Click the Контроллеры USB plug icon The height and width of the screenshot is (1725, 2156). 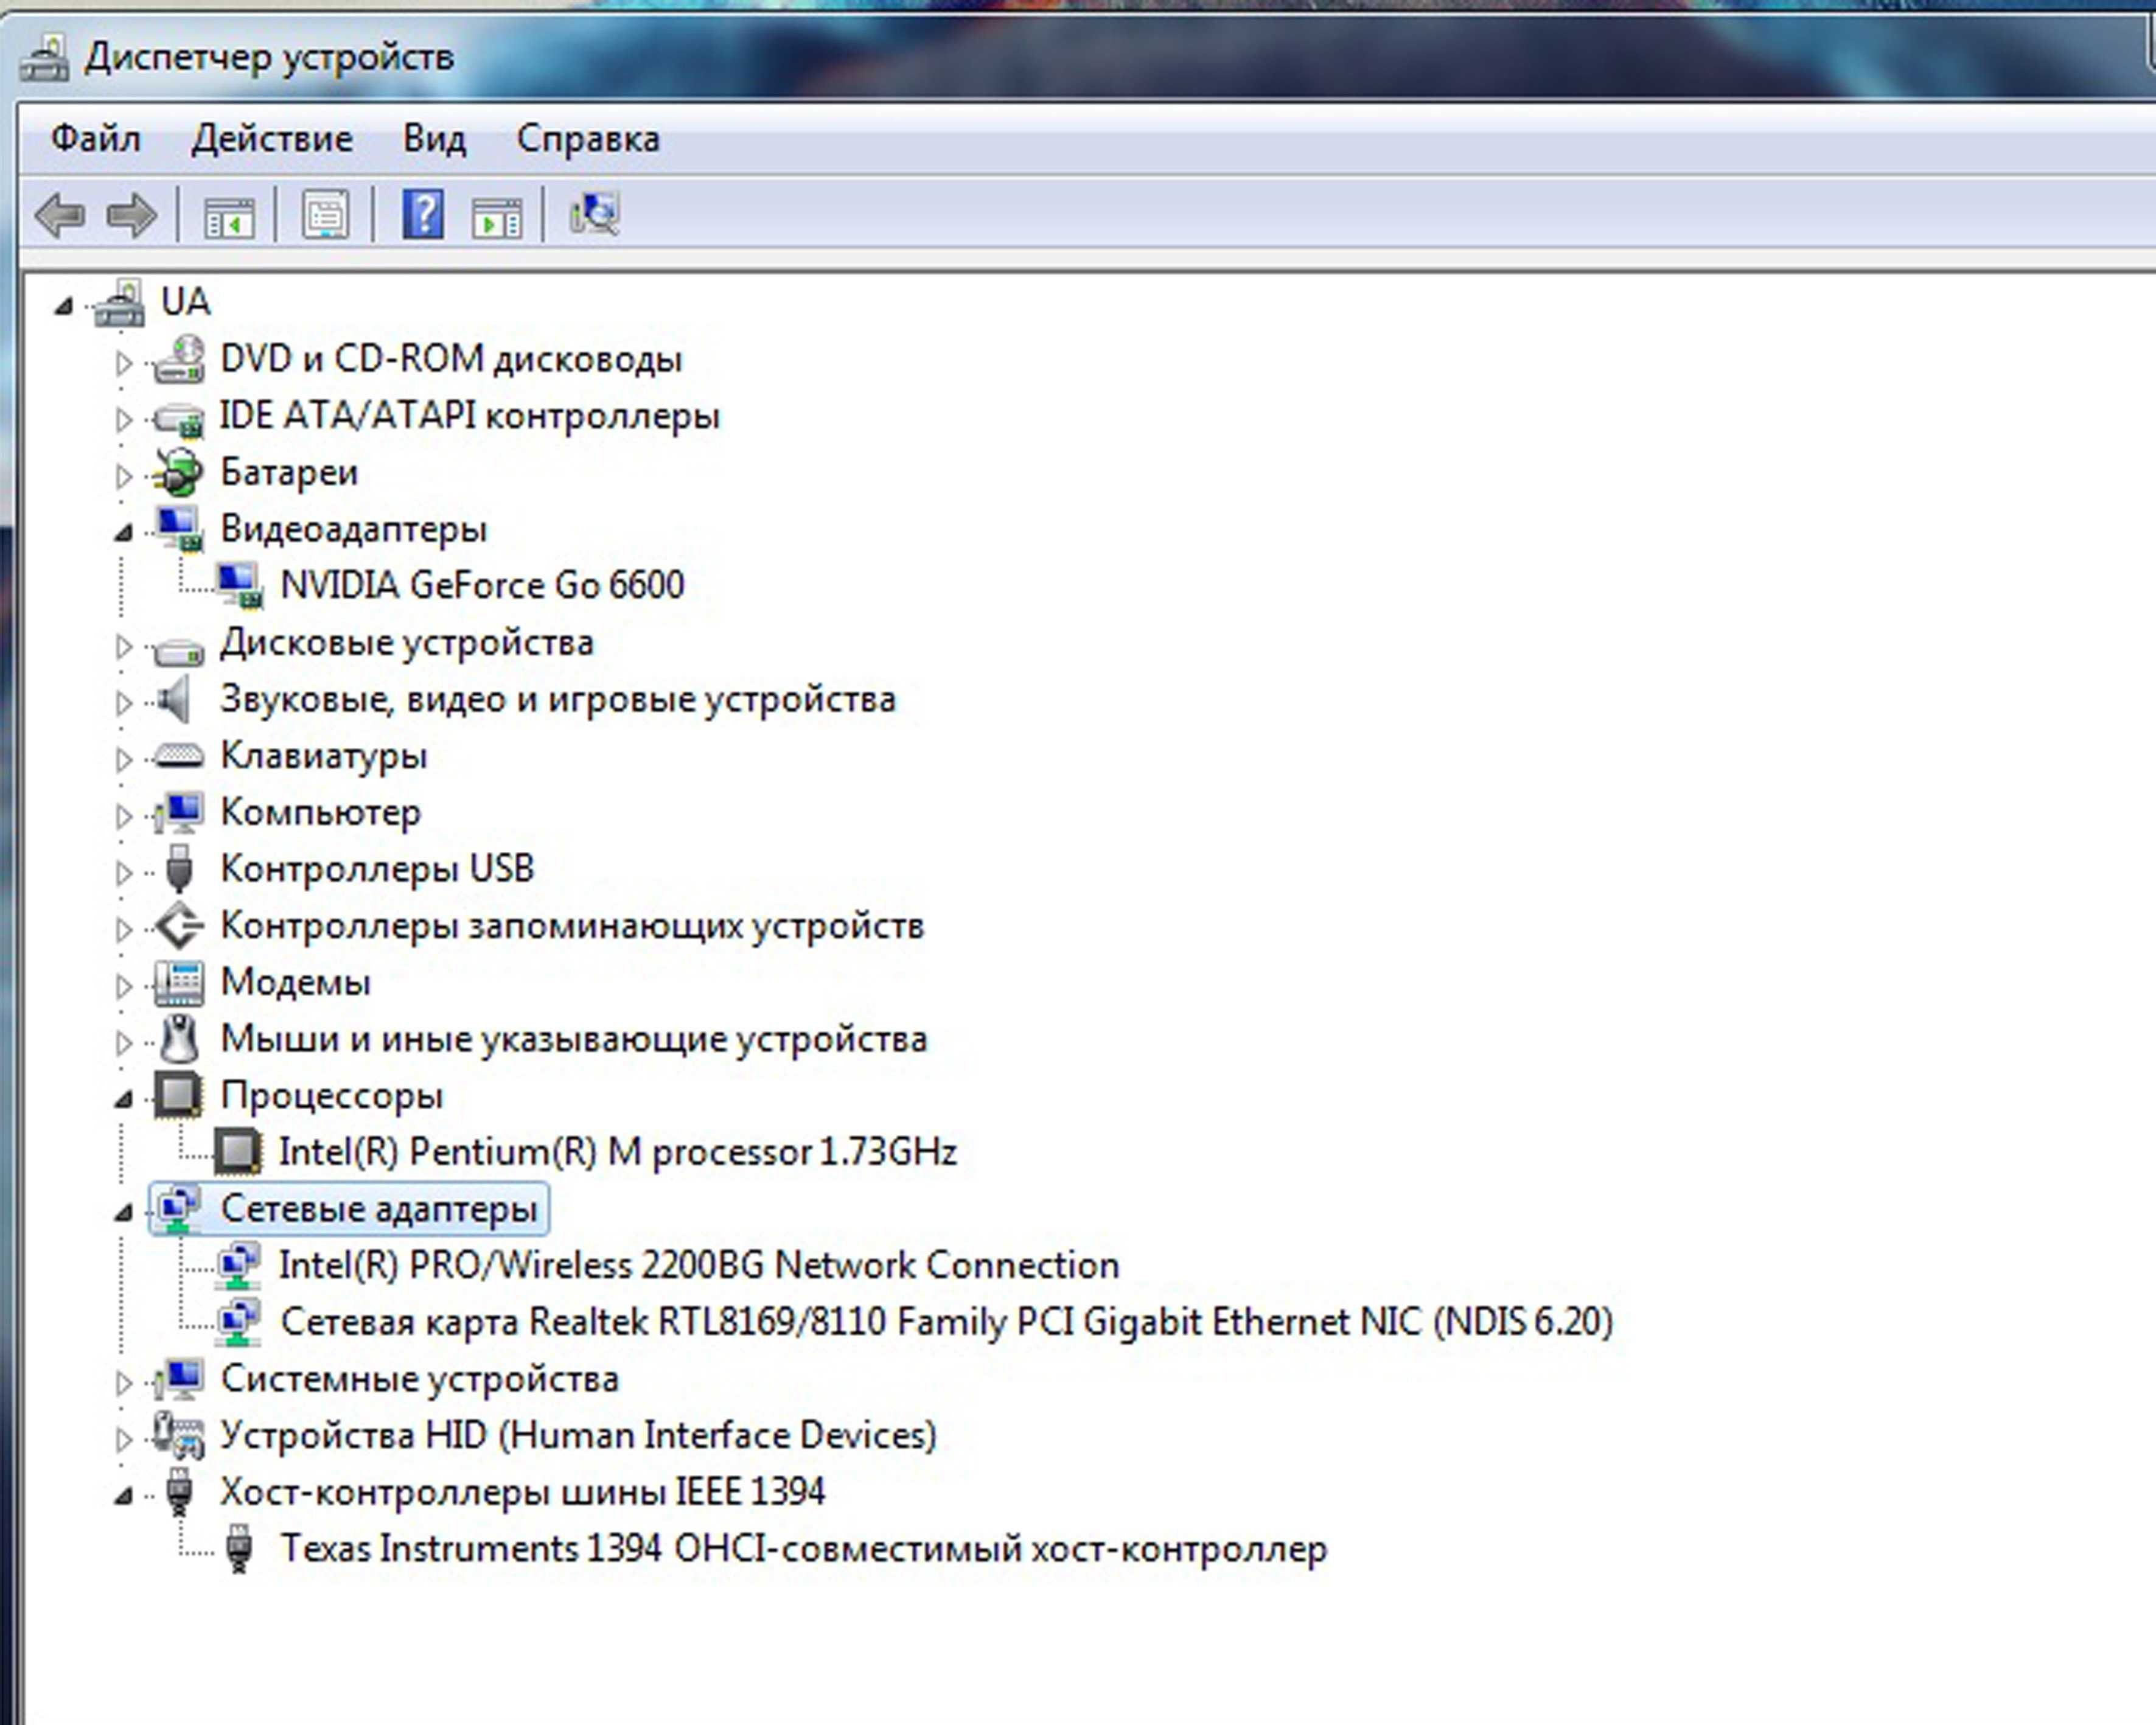click(x=179, y=868)
